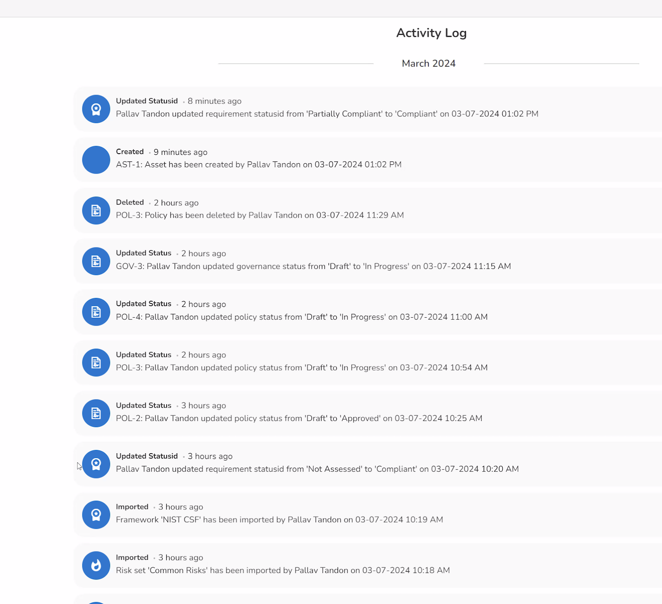
Task: Click 'GOV-3: Pallav Tandon updated governance status' text
Action: [x=313, y=266]
